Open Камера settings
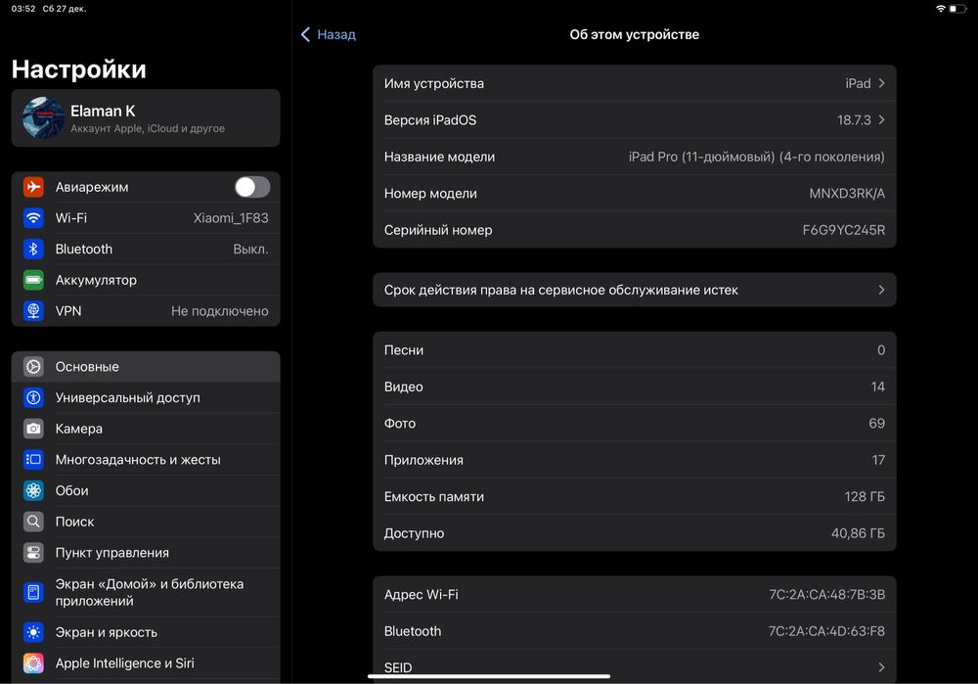The width and height of the screenshot is (978, 684). pos(146,429)
